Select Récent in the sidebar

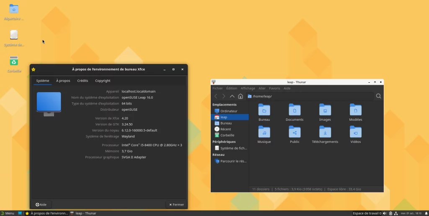(225, 129)
